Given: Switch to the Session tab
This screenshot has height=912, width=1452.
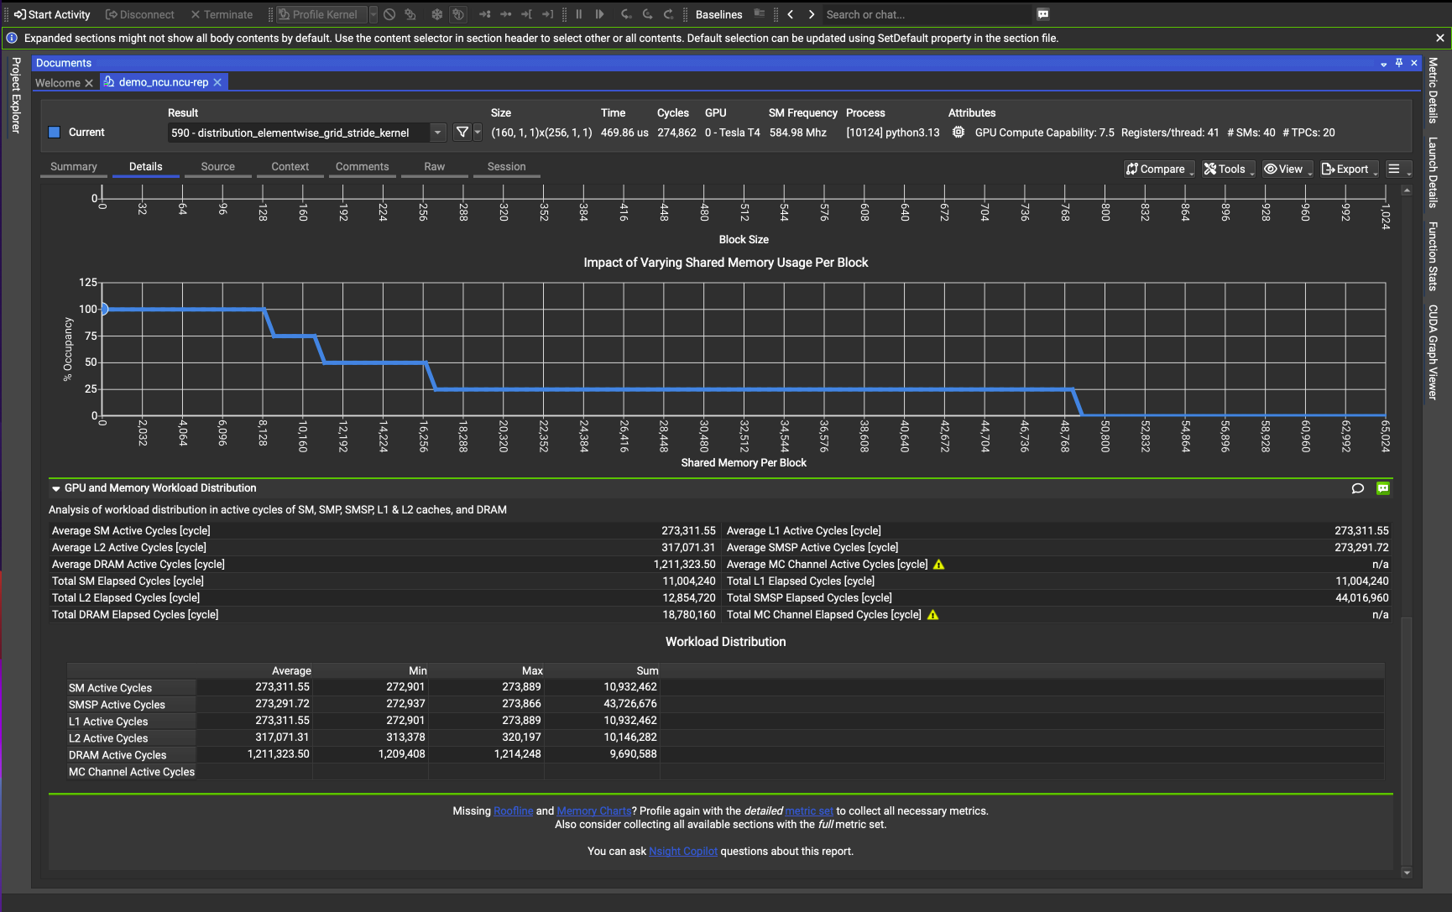Looking at the screenshot, I should pyautogui.click(x=507, y=167).
